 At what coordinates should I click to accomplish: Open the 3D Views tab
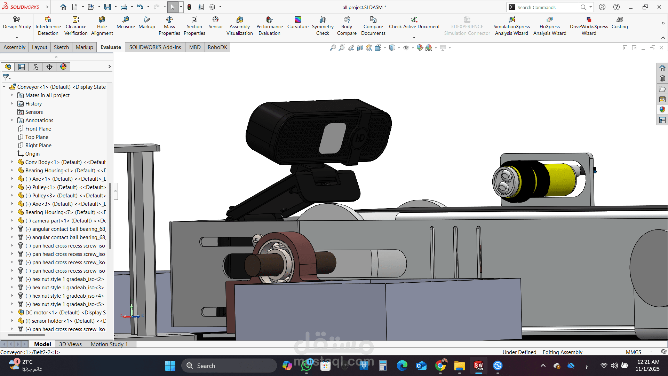coord(70,344)
